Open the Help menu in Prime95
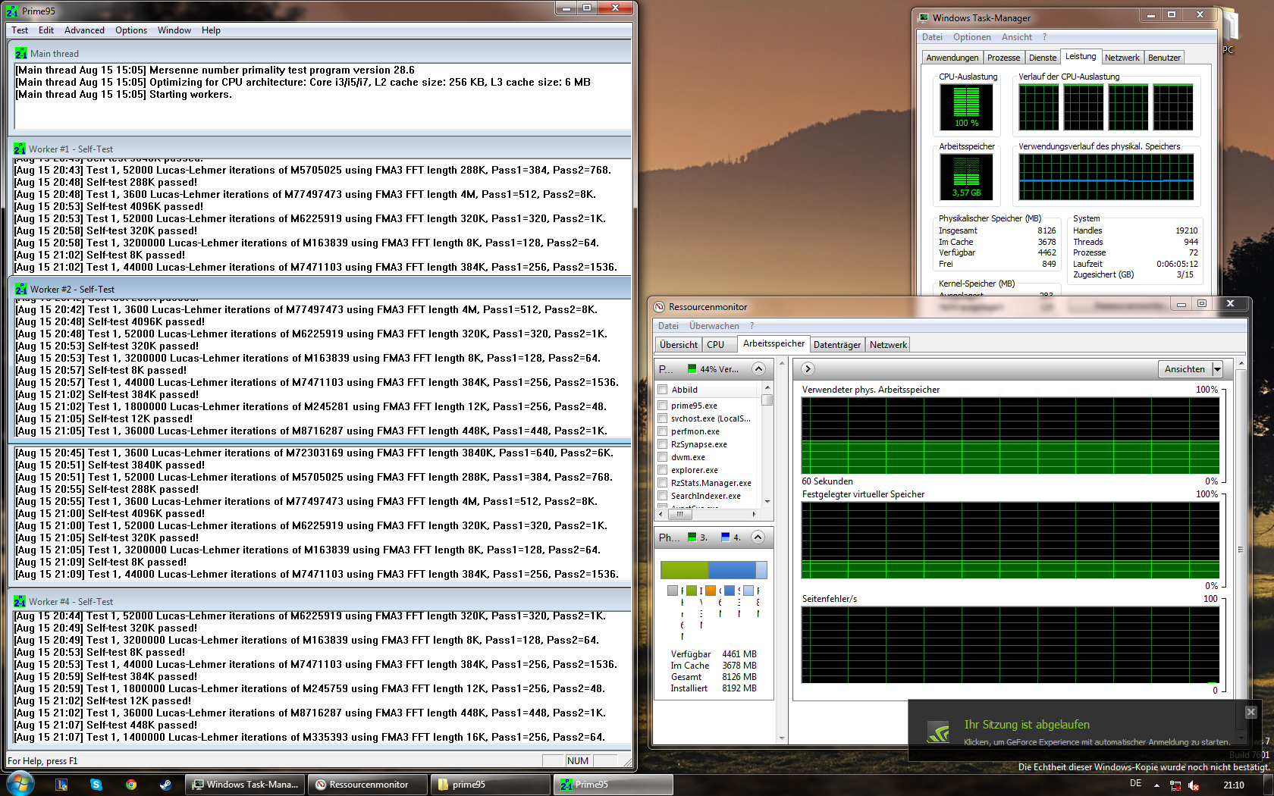1274x796 pixels. 211,30
